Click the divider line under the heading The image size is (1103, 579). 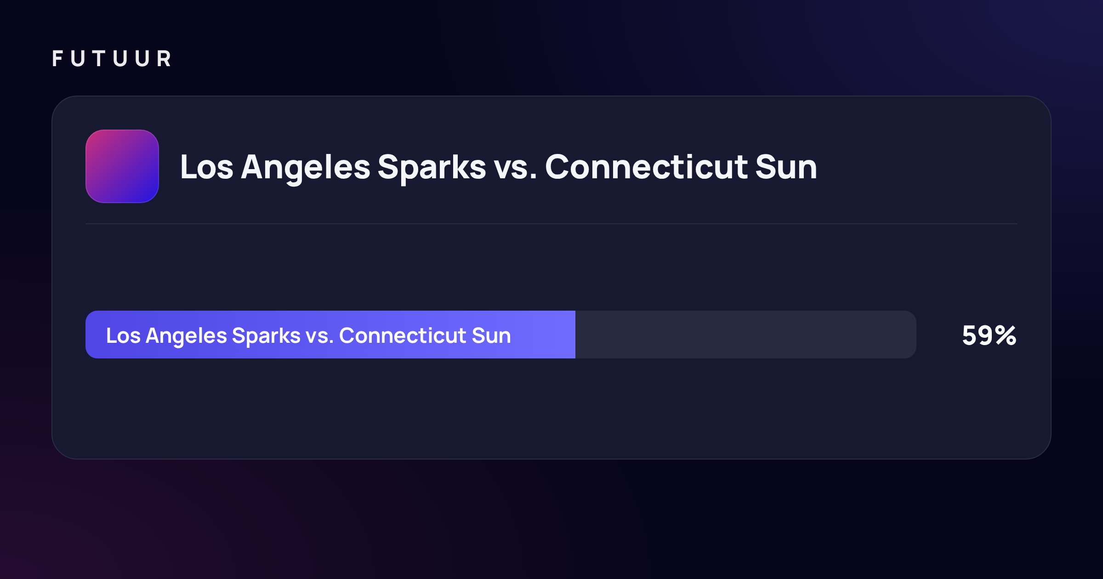pos(551,224)
